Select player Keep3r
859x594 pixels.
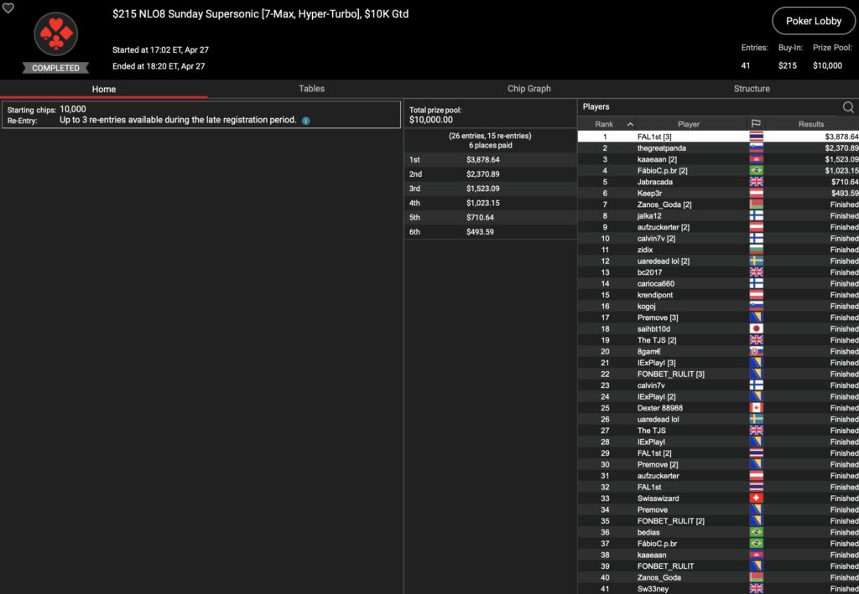[649, 193]
